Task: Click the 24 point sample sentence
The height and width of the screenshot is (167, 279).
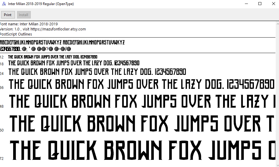Action: pos(97,72)
